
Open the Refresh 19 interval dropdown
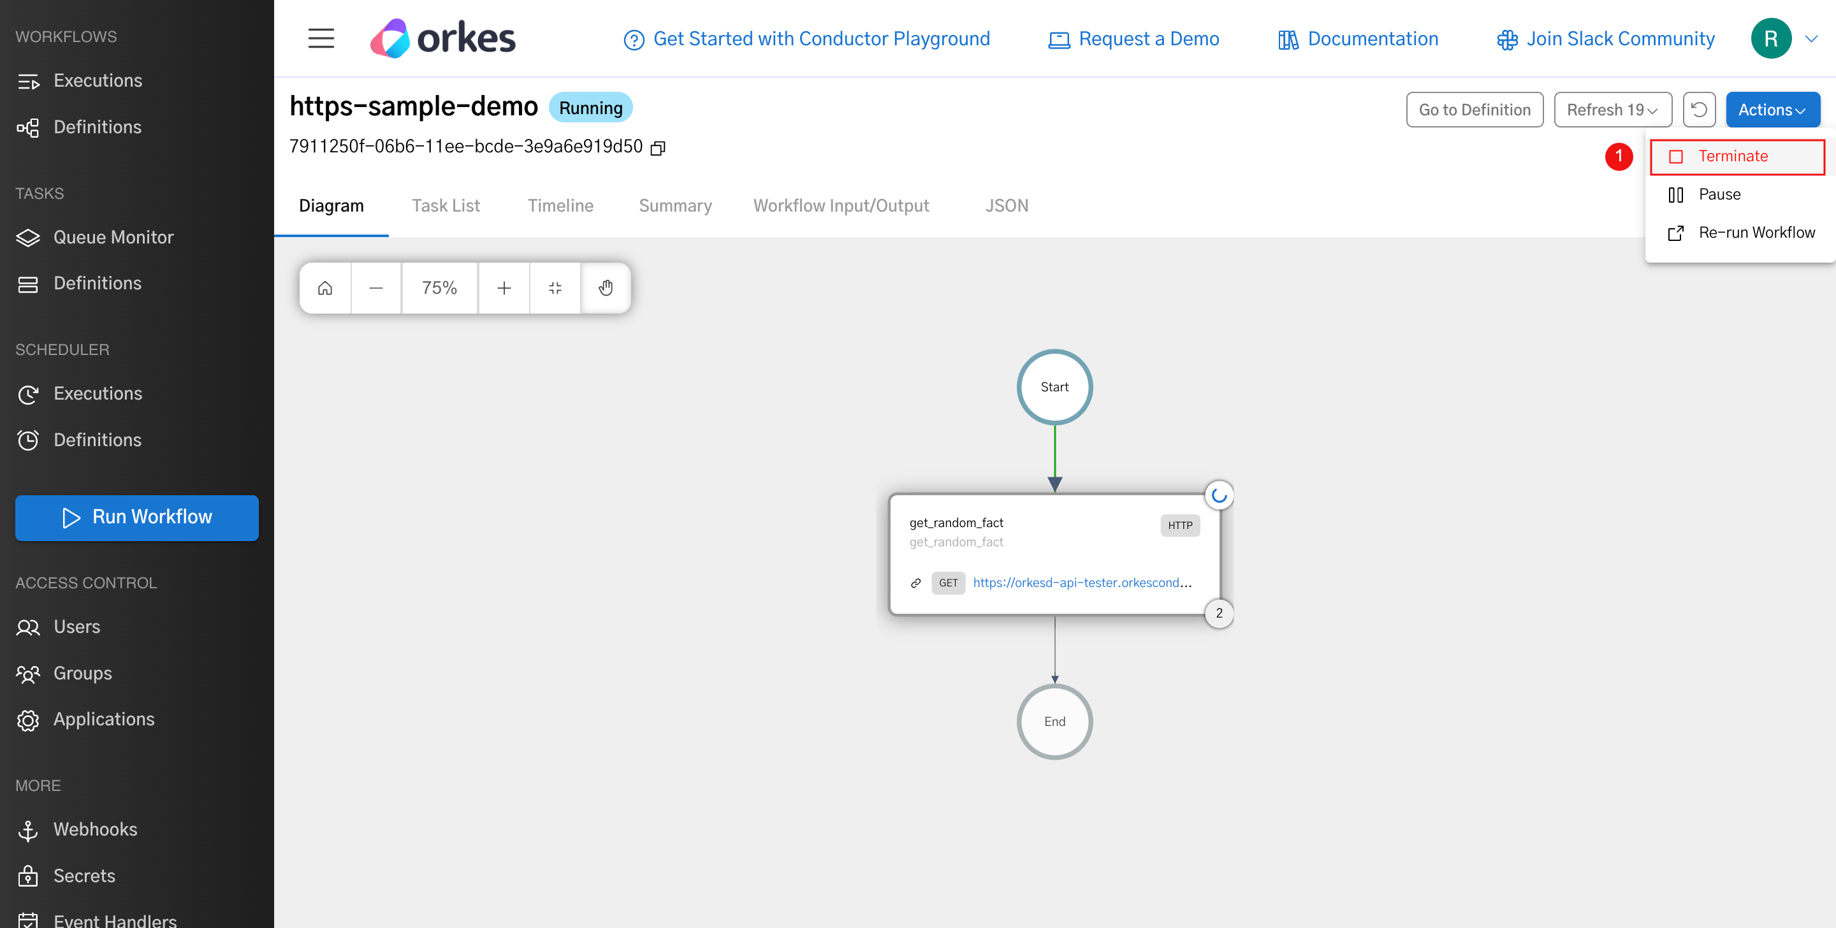pyautogui.click(x=1613, y=109)
